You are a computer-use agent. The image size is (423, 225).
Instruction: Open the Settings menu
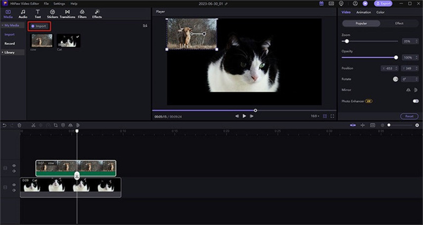point(59,4)
